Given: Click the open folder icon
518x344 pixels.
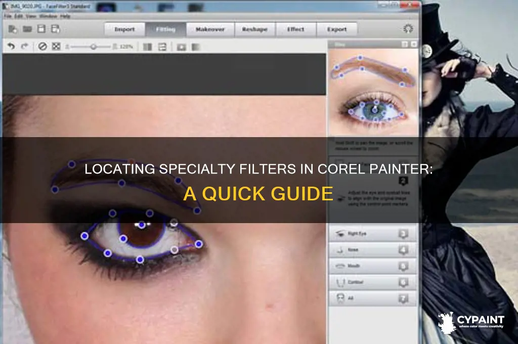Looking at the screenshot, I should point(27,29).
